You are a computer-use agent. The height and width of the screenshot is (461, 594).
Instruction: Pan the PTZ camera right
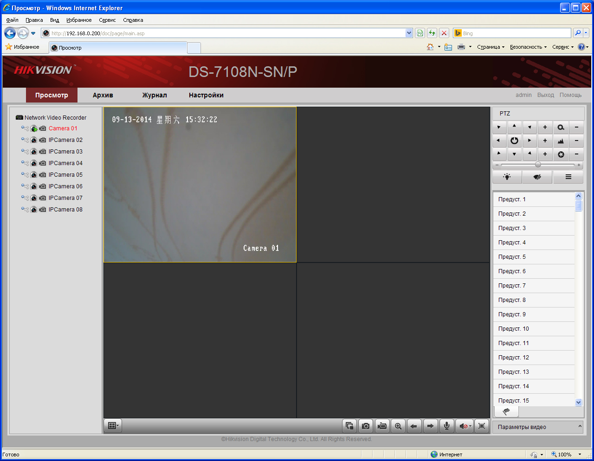pos(529,141)
